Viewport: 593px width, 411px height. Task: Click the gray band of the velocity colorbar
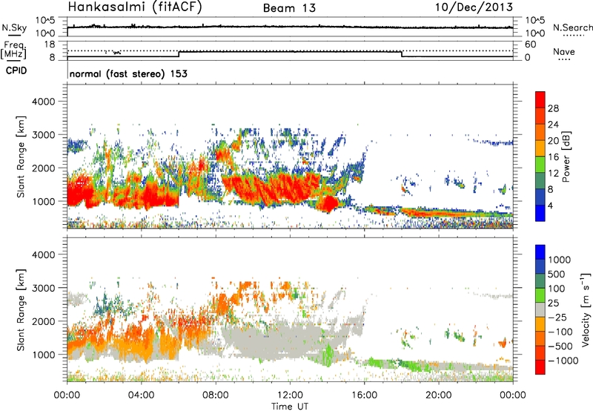click(540, 309)
